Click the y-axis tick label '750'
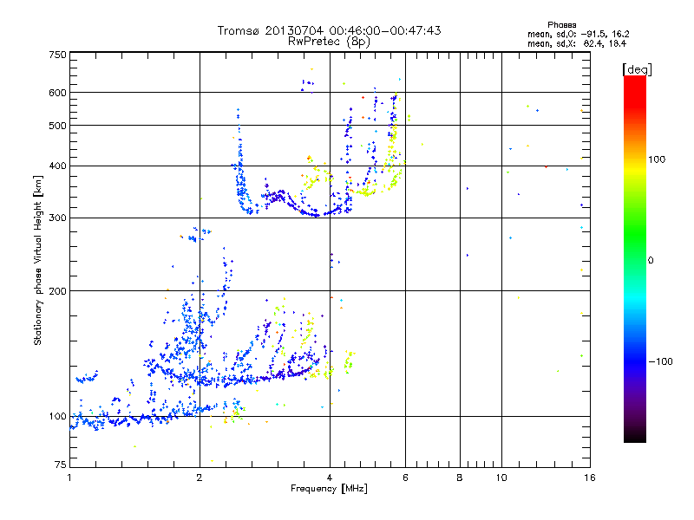This screenshot has height=520, width=694. pyautogui.click(x=57, y=55)
